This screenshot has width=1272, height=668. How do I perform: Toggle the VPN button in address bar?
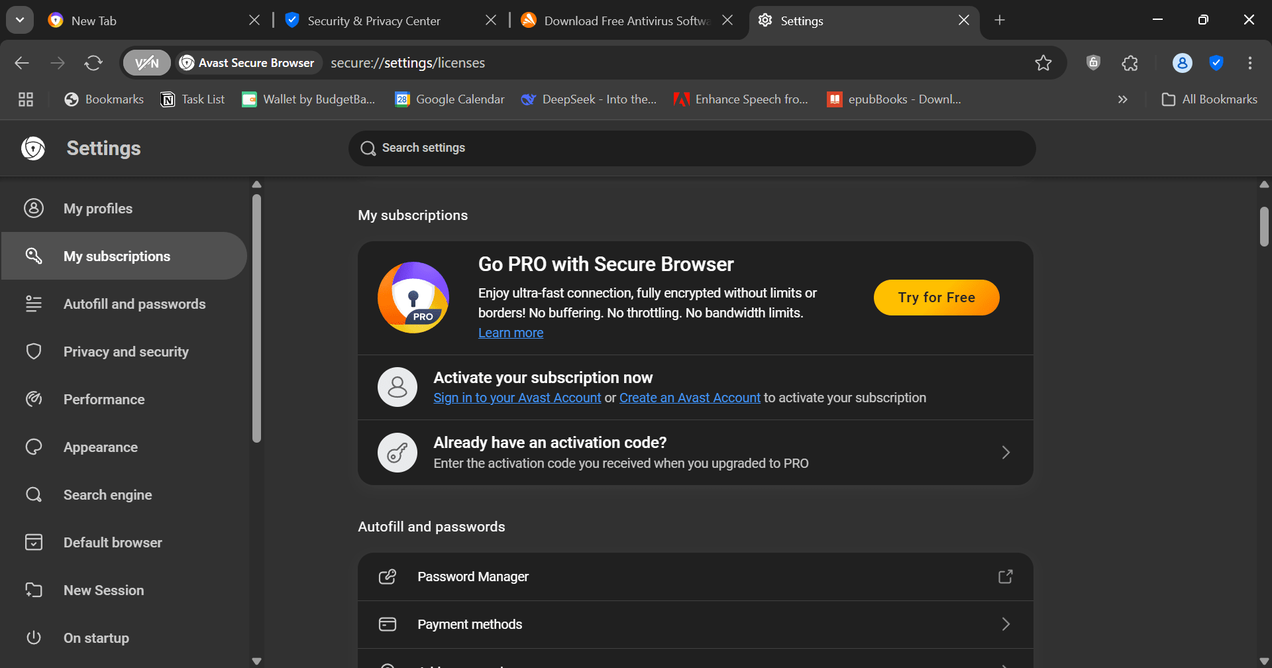[x=146, y=63]
